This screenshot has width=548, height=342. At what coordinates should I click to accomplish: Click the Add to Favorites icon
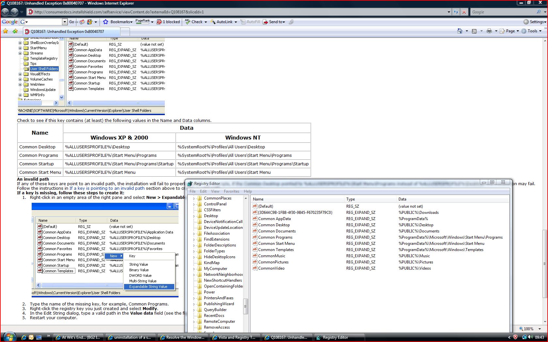coord(15,31)
